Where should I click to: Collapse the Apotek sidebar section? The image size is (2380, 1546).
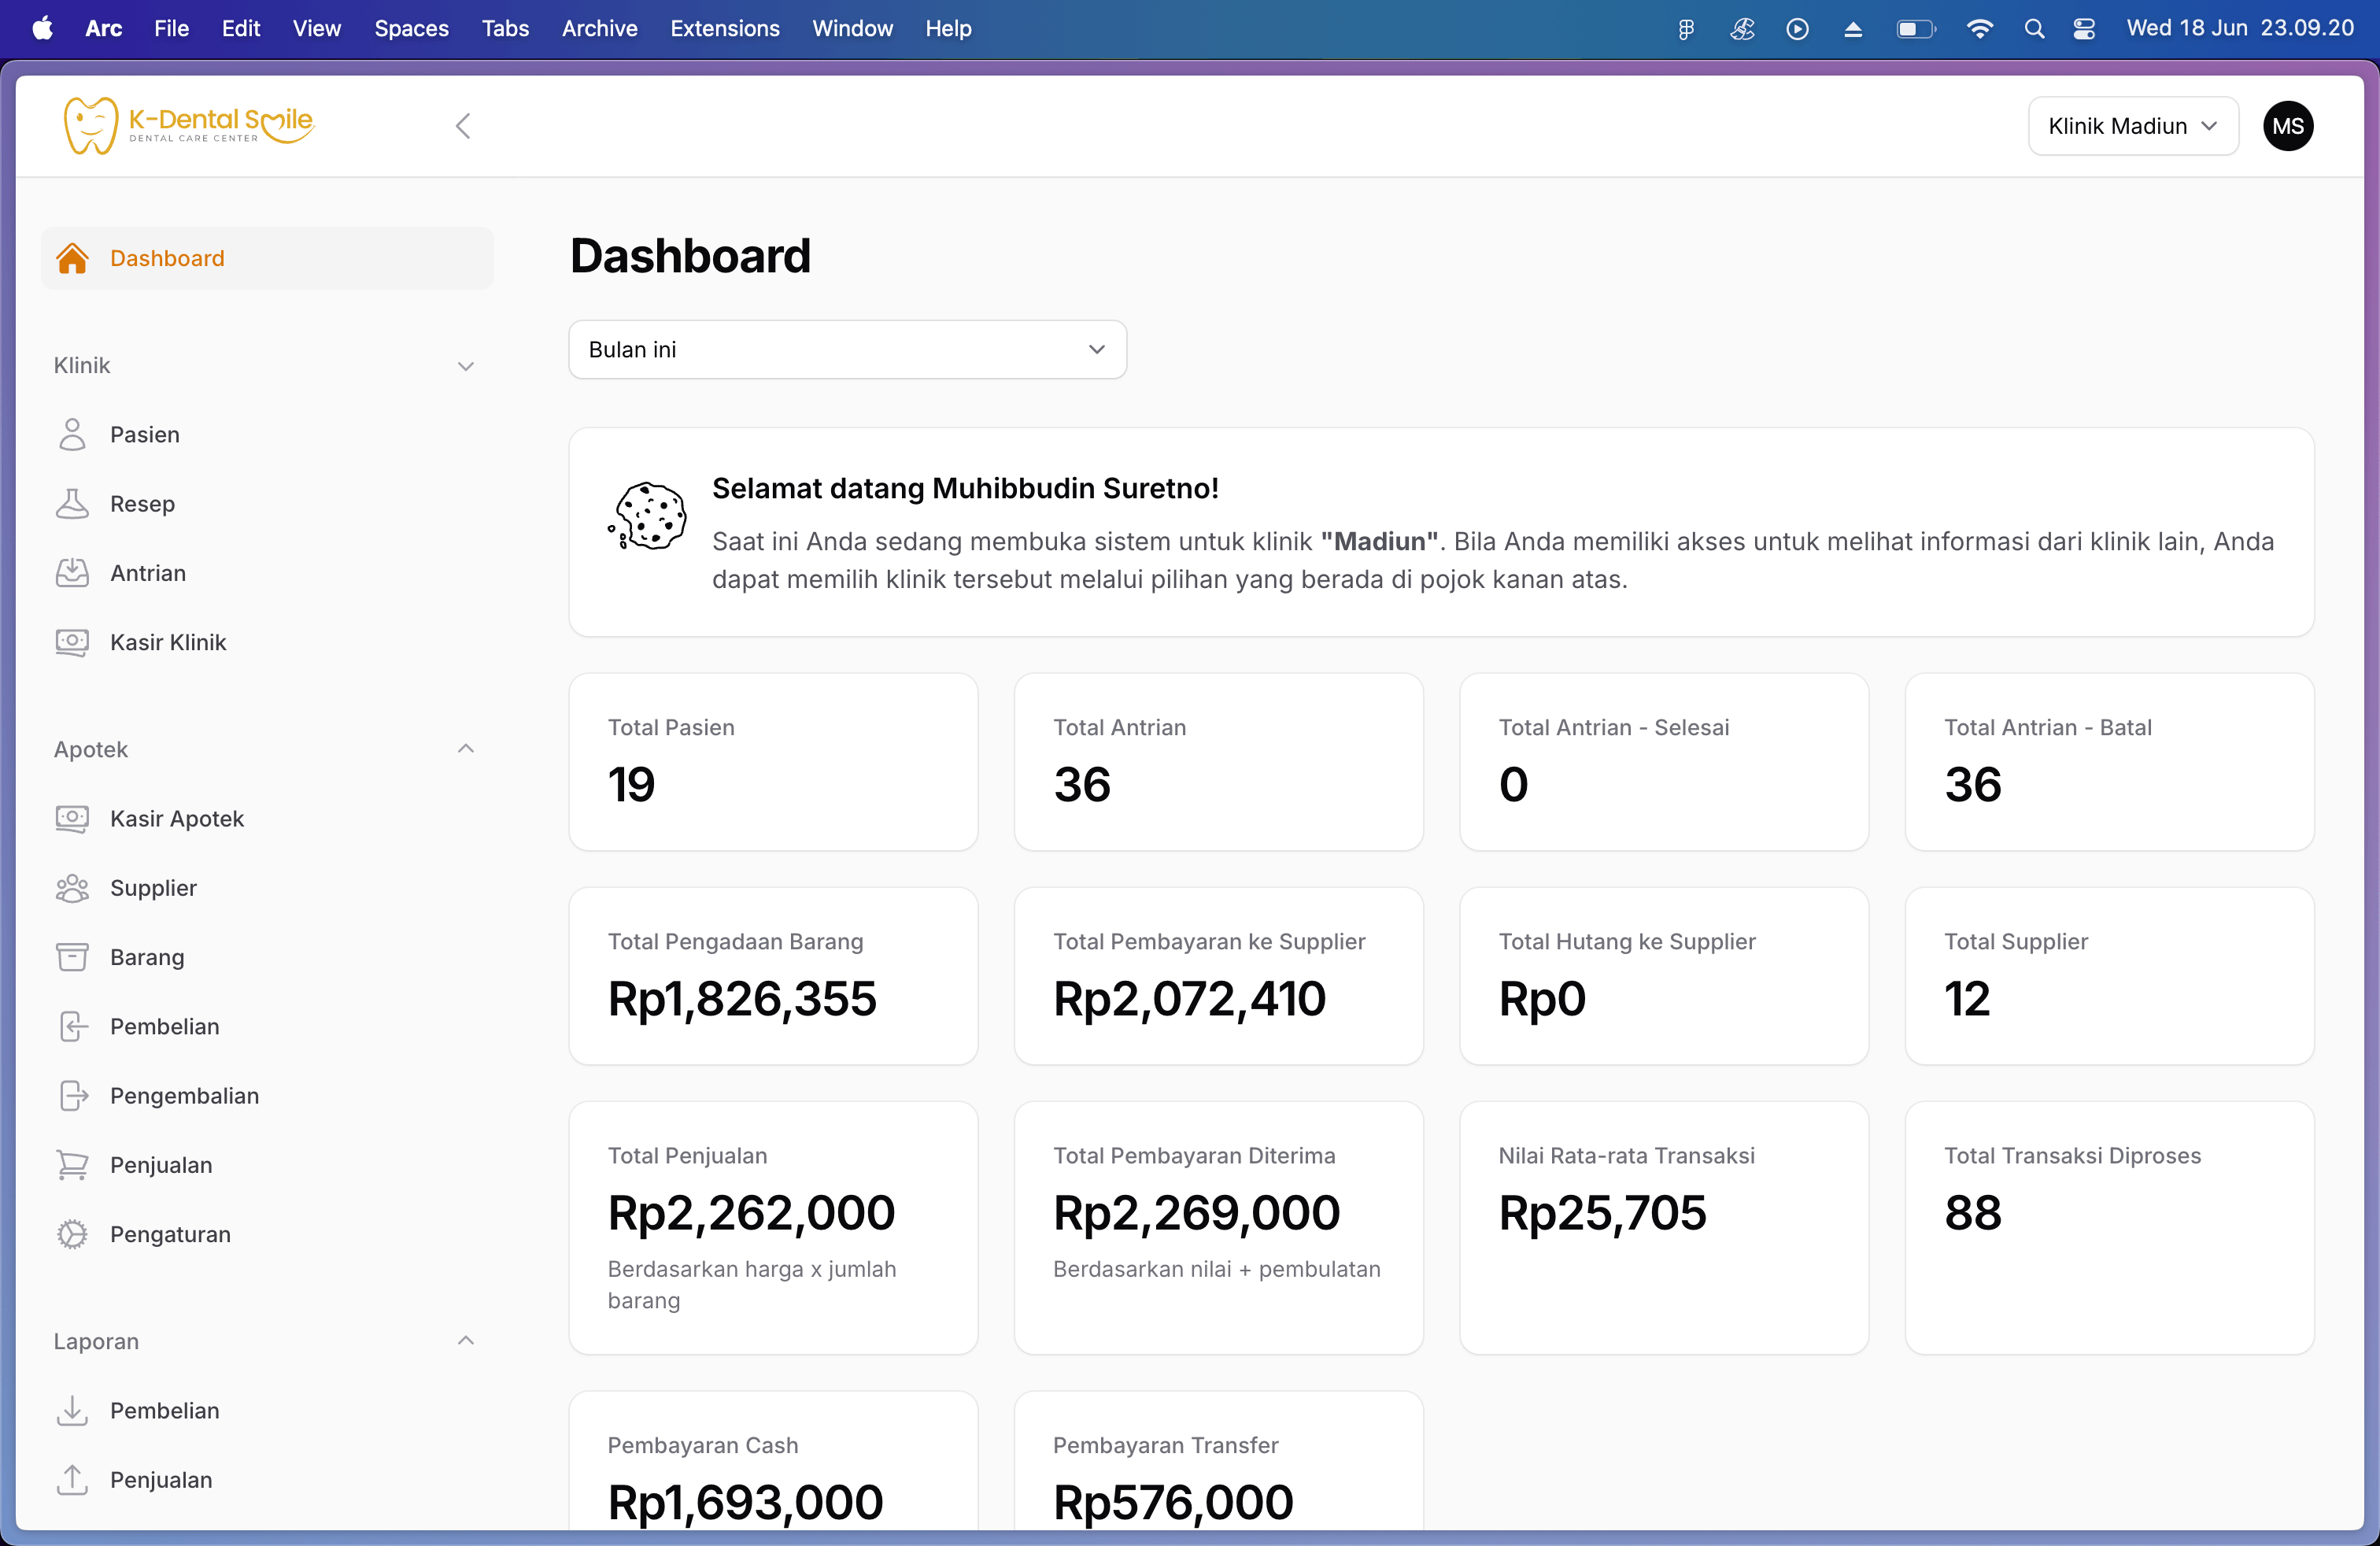465,749
